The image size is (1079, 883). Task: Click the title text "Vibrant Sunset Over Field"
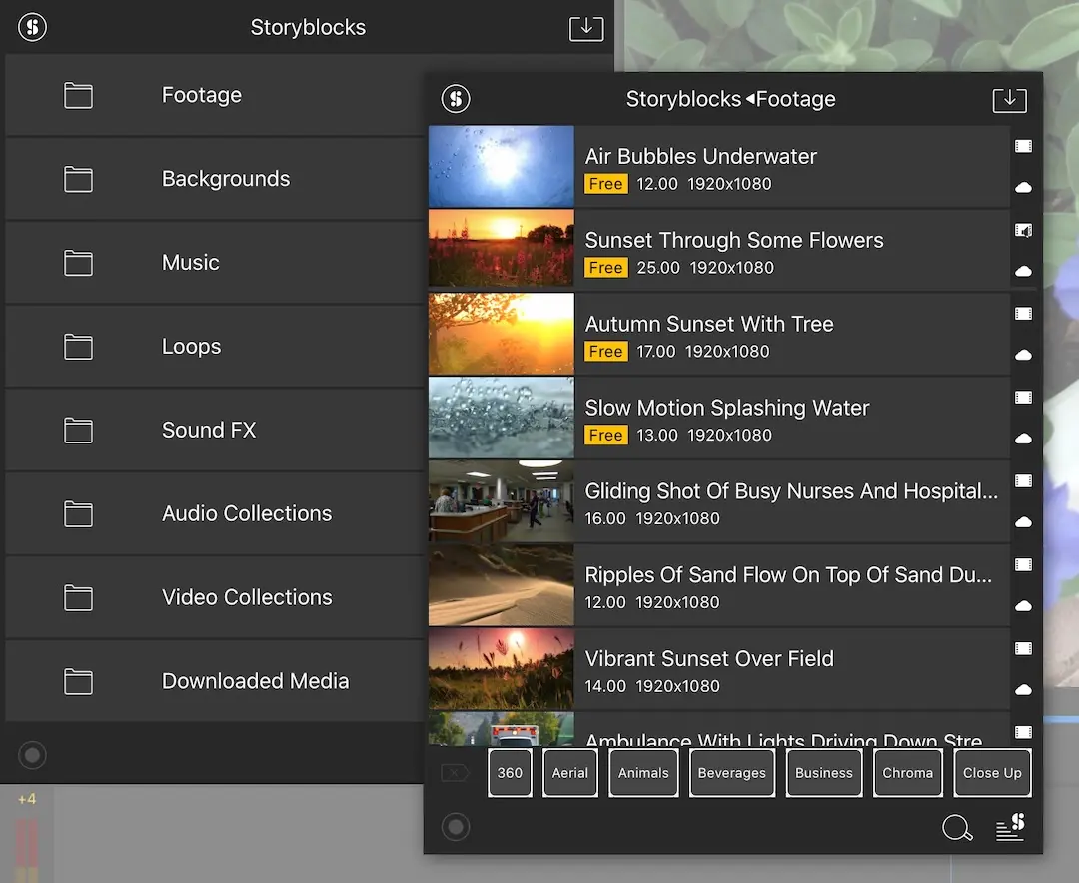click(709, 659)
